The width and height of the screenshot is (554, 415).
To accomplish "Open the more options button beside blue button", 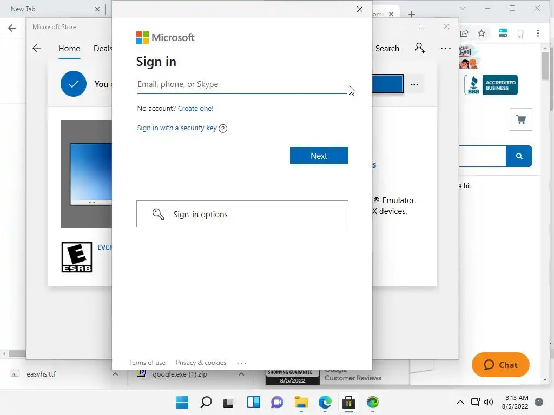I will tap(414, 85).
